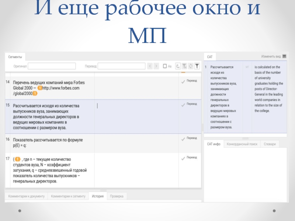This screenshot has height=221, width=295.
Task: Click the translation cell of segment 16
Action: click(136, 143)
